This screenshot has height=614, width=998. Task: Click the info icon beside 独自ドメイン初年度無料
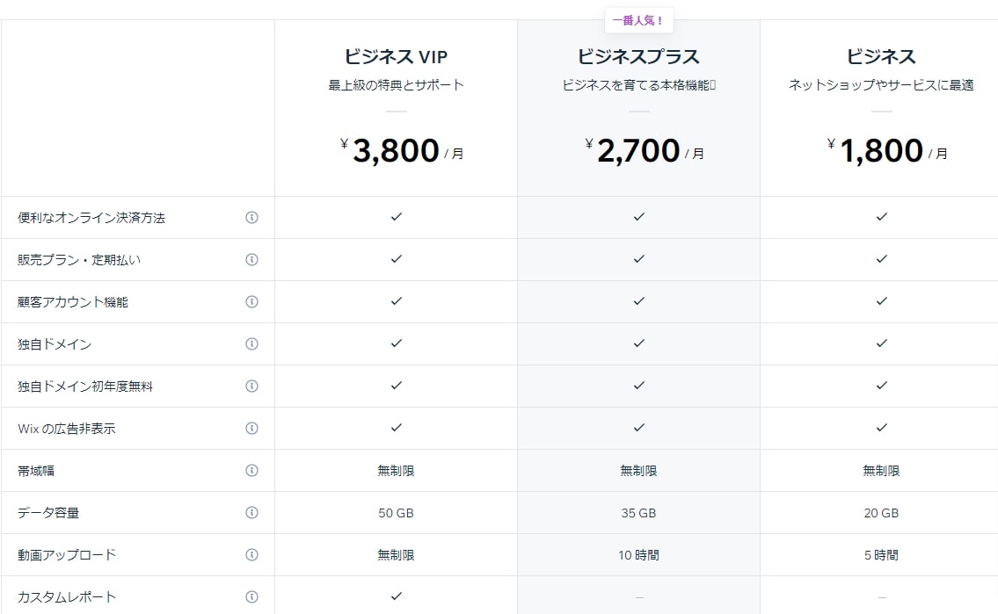pyautogui.click(x=252, y=386)
